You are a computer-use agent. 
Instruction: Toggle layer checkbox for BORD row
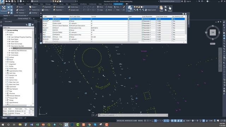click(129, 21)
